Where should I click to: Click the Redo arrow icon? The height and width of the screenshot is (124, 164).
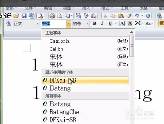(148, 16)
